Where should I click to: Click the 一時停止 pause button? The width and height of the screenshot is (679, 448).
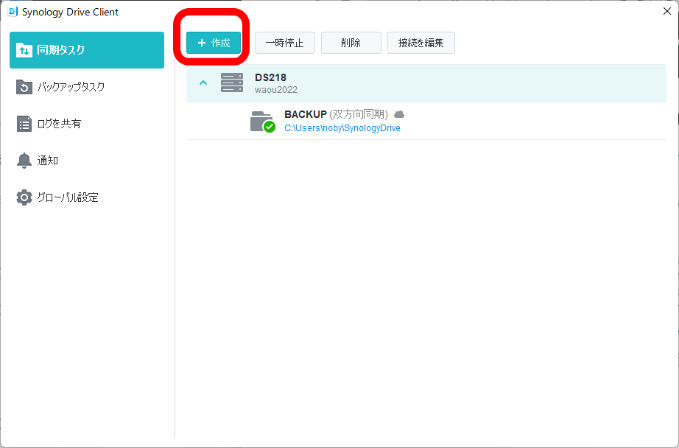click(284, 43)
